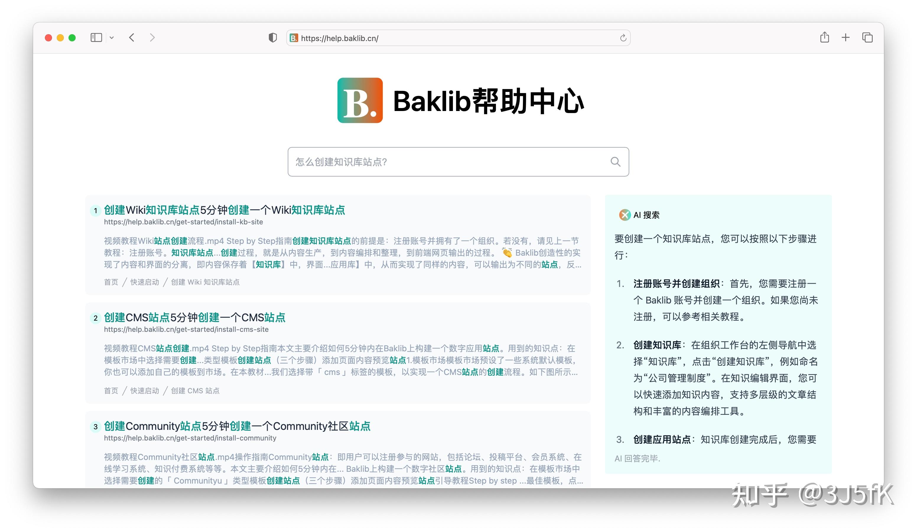This screenshot has width=917, height=532.
Task: Open result 创建CMS站点5分钟创建一个CMS站点
Action: 195,317
